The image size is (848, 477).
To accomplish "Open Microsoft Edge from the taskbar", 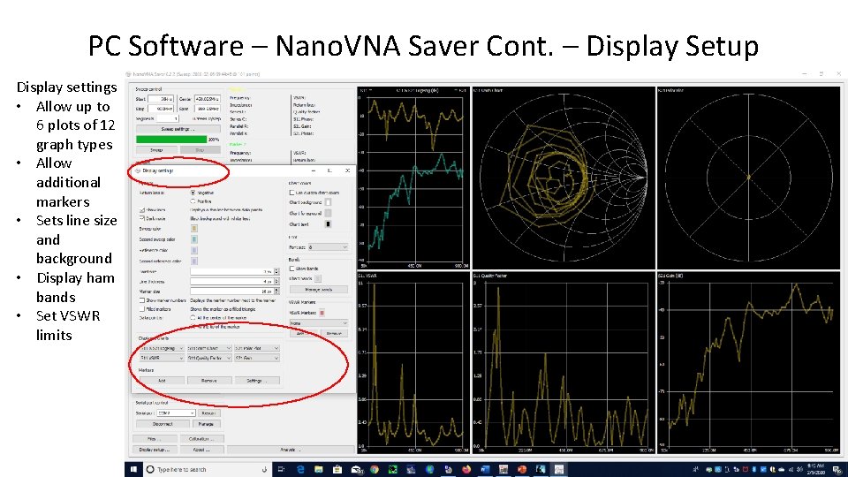I will point(300,469).
